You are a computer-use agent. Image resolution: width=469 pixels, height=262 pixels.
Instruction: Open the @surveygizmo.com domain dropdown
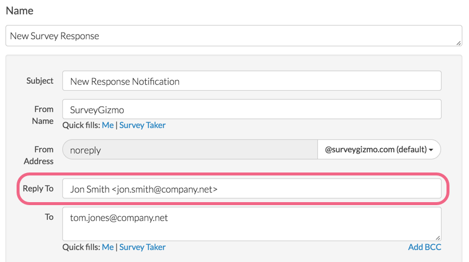coord(379,150)
